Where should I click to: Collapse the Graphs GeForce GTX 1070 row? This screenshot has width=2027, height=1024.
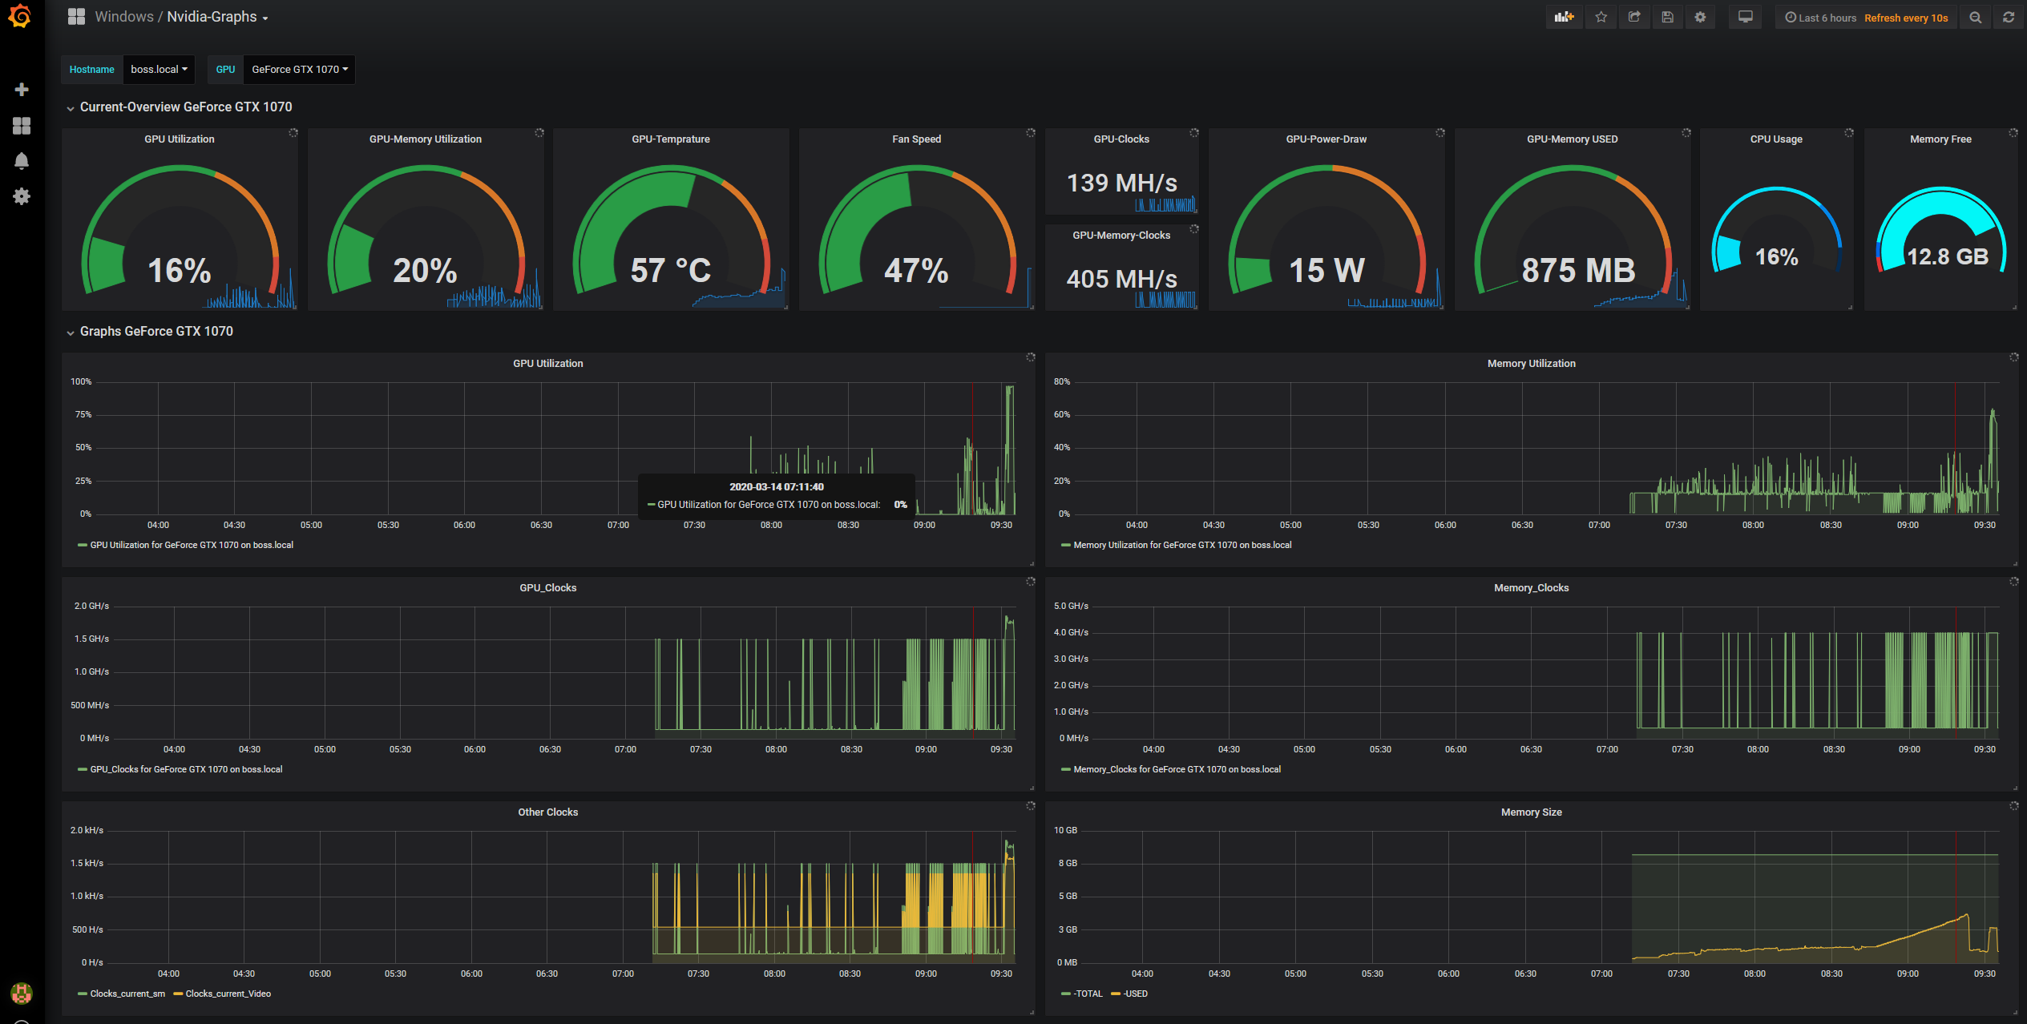pyautogui.click(x=156, y=332)
